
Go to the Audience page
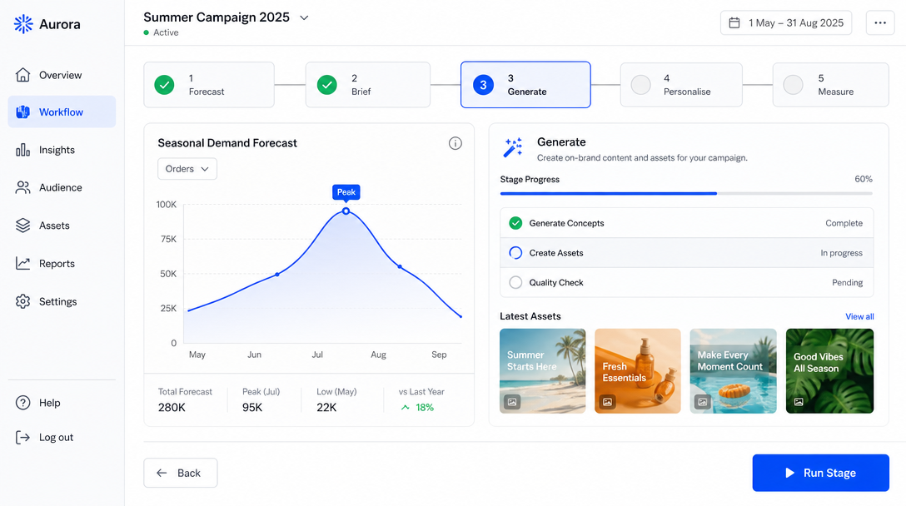coord(62,188)
